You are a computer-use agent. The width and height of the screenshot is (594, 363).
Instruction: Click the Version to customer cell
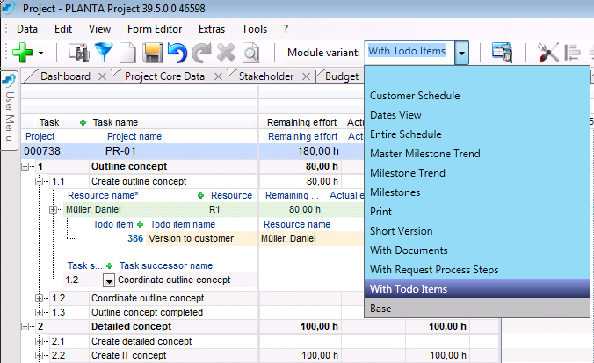tap(201, 238)
